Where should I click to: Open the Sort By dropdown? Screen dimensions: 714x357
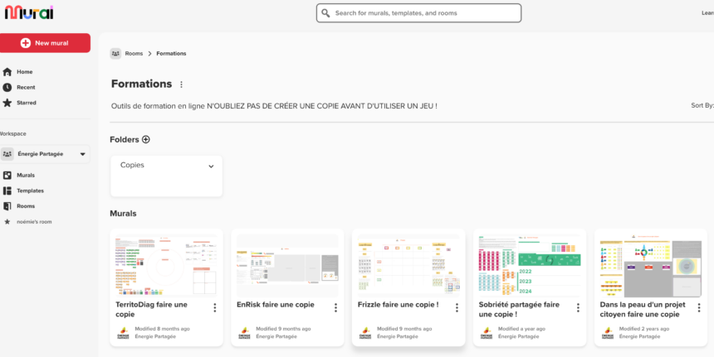(x=702, y=105)
